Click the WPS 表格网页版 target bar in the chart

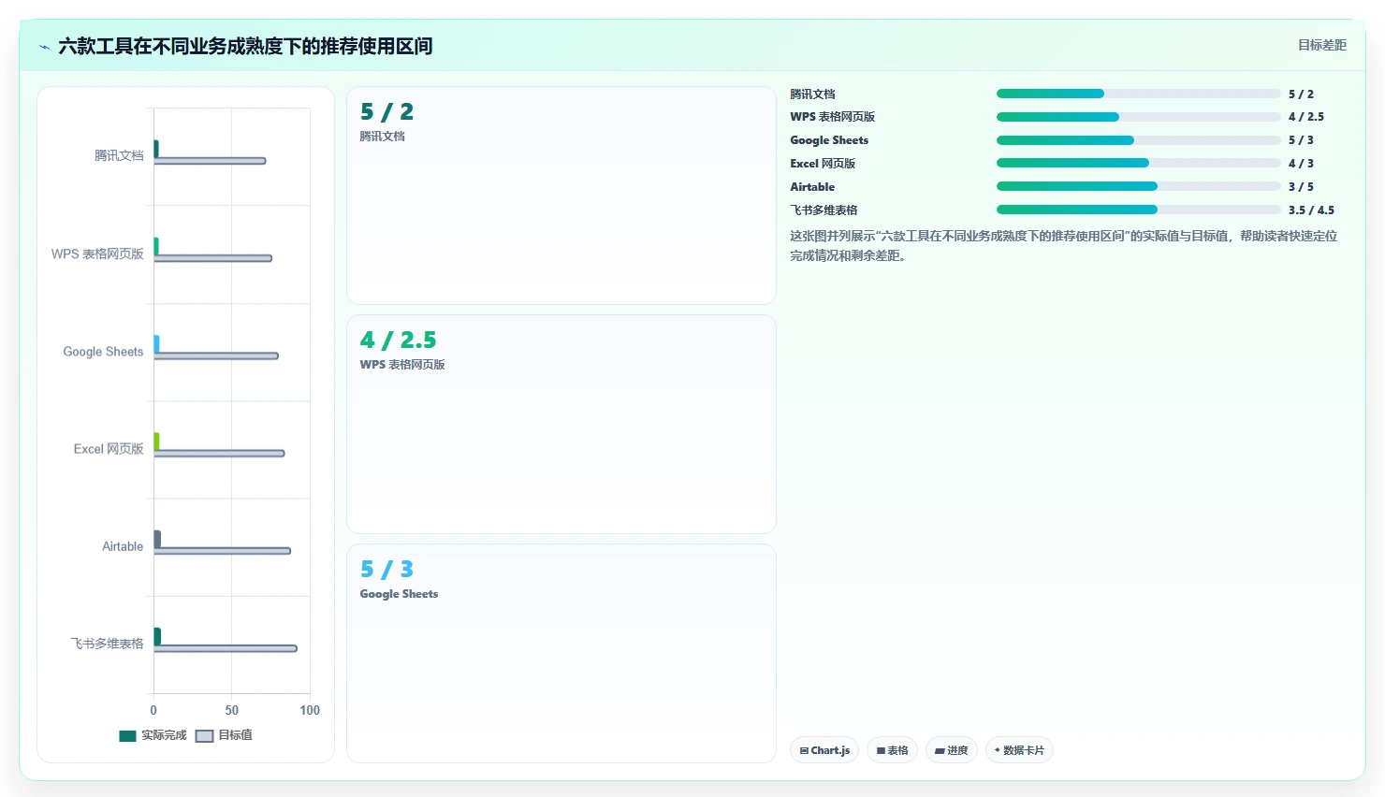(x=213, y=258)
